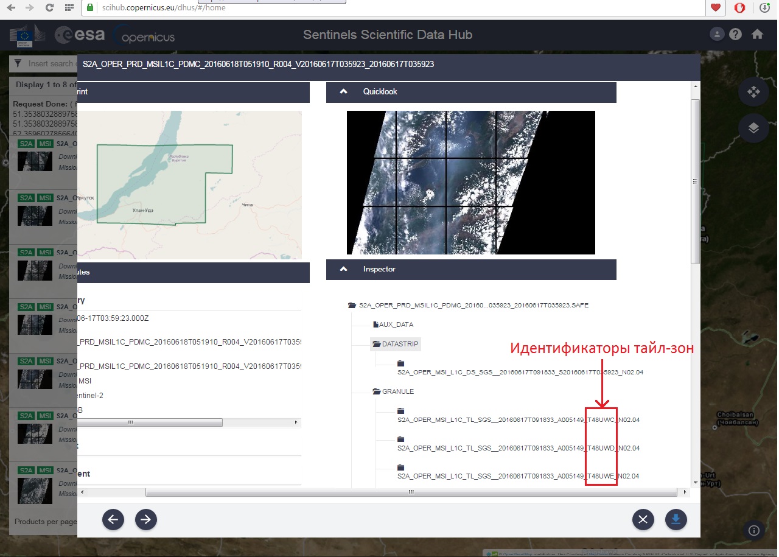Expand the AUX_DATA tree node

click(x=396, y=325)
